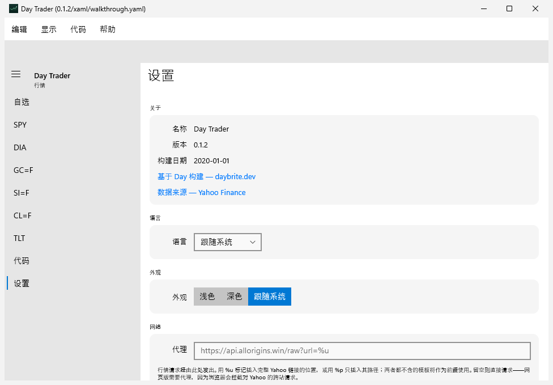Minimize the Day Trader window

[484, 9]
